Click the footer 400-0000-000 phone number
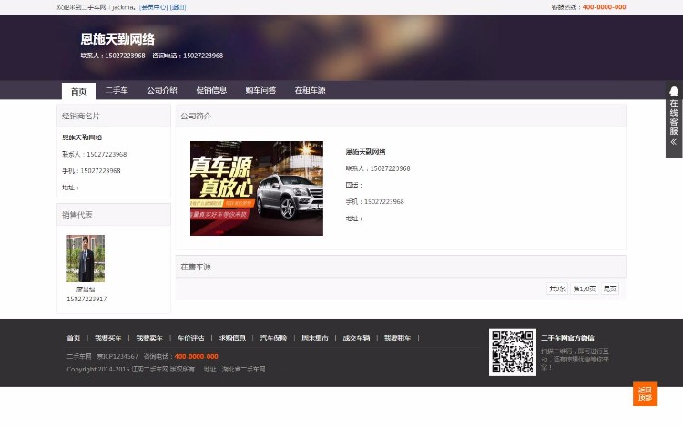The height and width of the screenshot is (427, 683). click(197, 357)
